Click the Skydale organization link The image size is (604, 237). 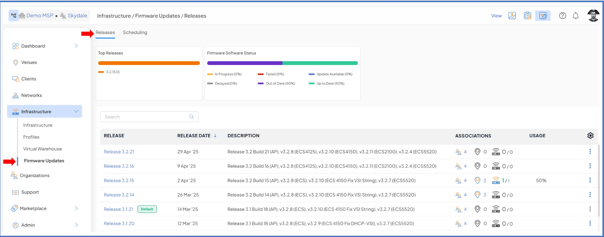pos(77,15)
